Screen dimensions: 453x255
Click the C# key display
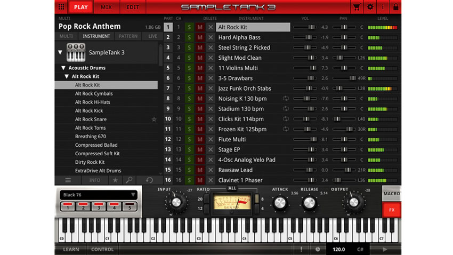point(360,249)
